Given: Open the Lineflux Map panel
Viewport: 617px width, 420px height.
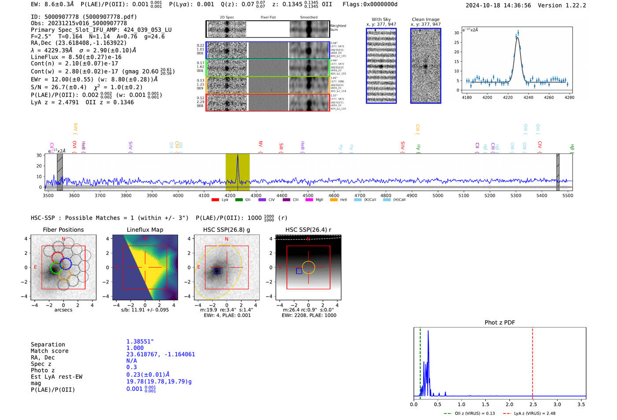Looking at the screenshot, I should click(145, 267).
